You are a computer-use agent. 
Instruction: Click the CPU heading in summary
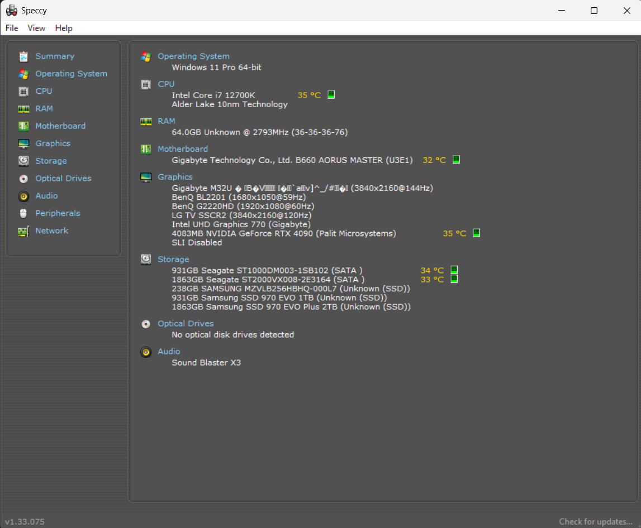166,84
